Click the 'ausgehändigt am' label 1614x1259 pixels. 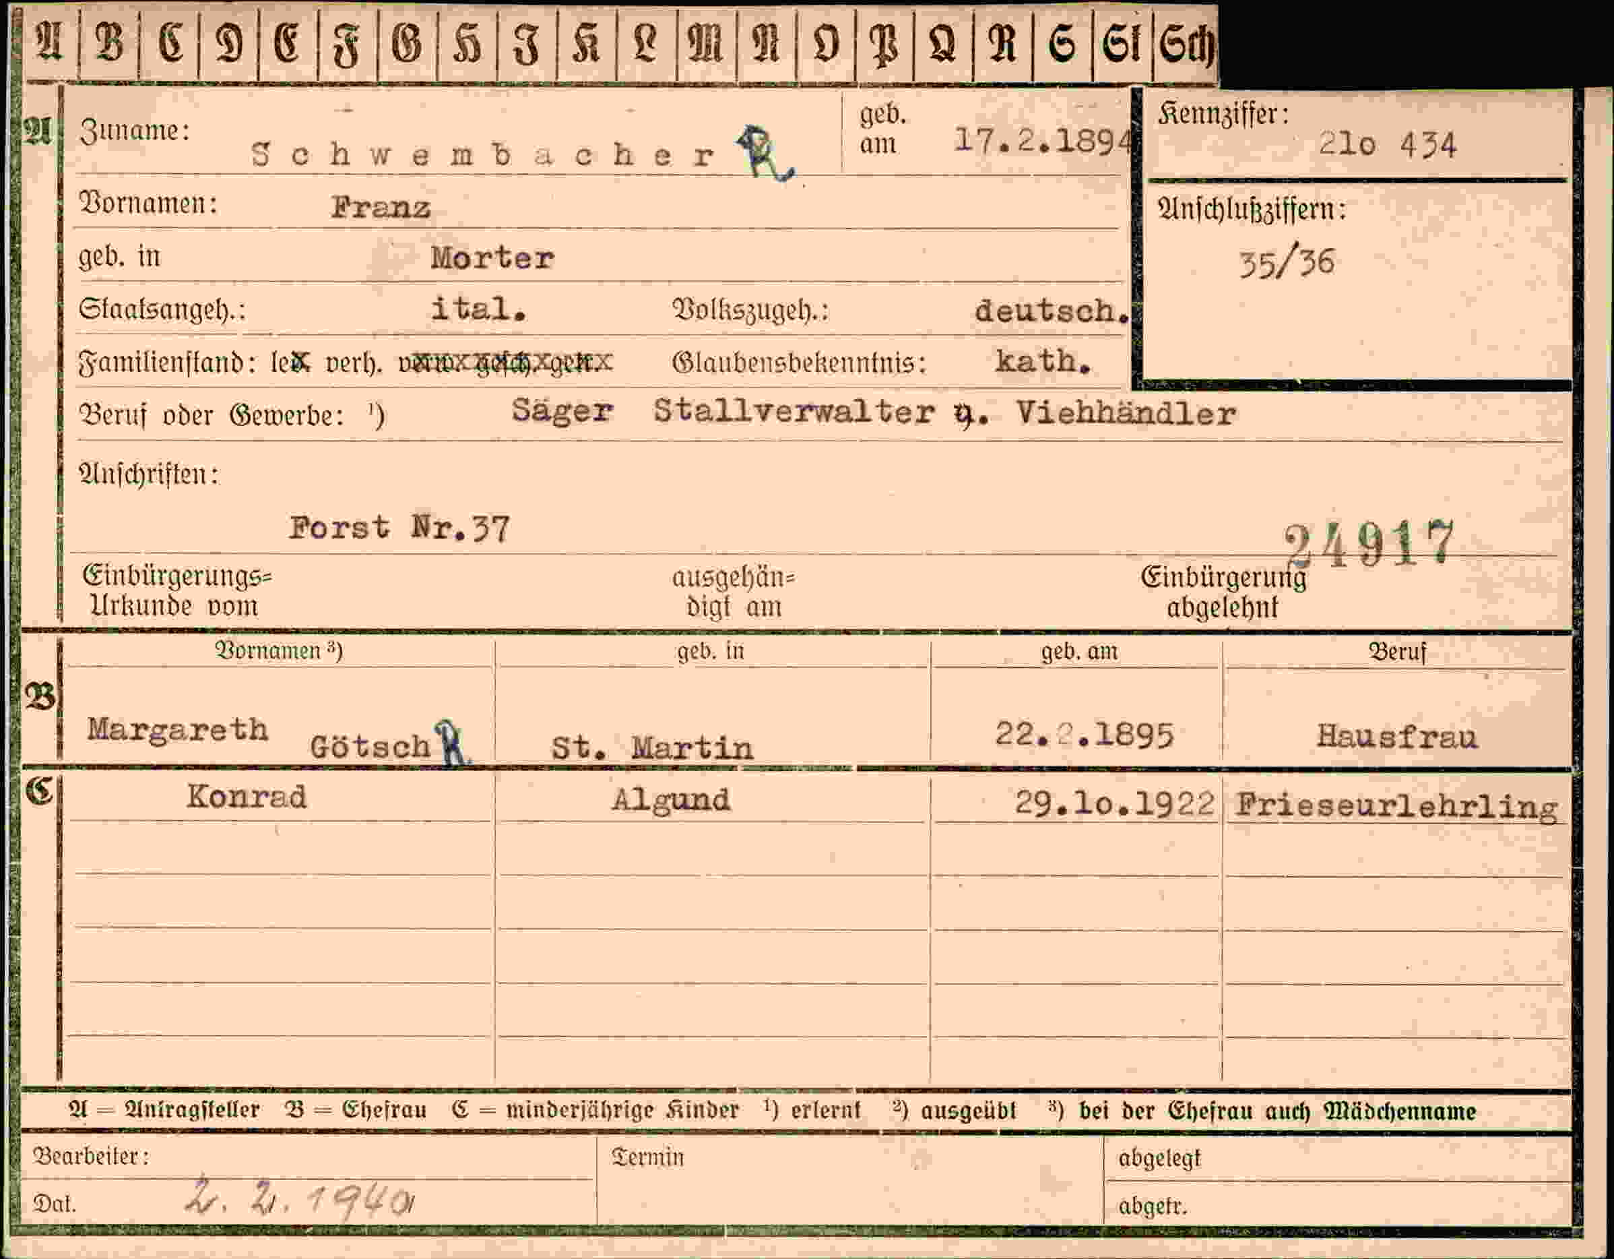733,592
